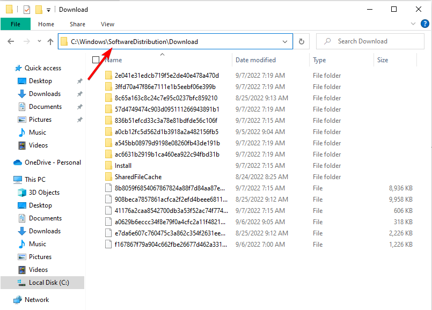432x310 pixels.
Task: Open address bar history dropdown
Action: (285, 42)
